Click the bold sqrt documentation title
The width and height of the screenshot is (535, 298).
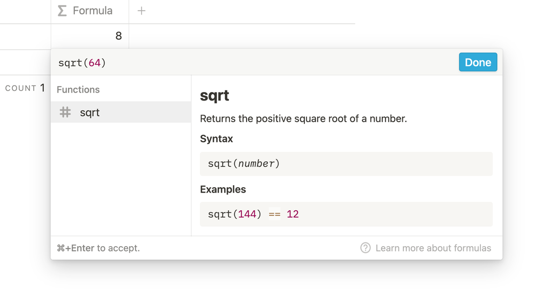215,96
